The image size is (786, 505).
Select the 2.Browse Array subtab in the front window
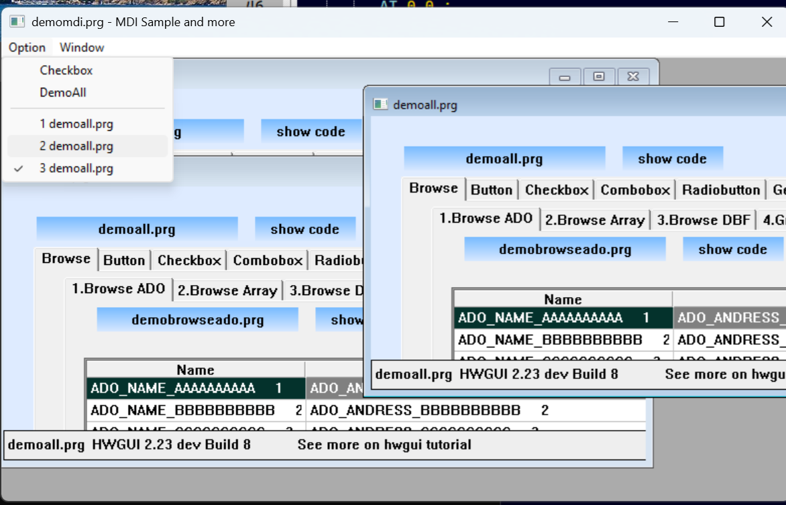[x=594, y=220]
